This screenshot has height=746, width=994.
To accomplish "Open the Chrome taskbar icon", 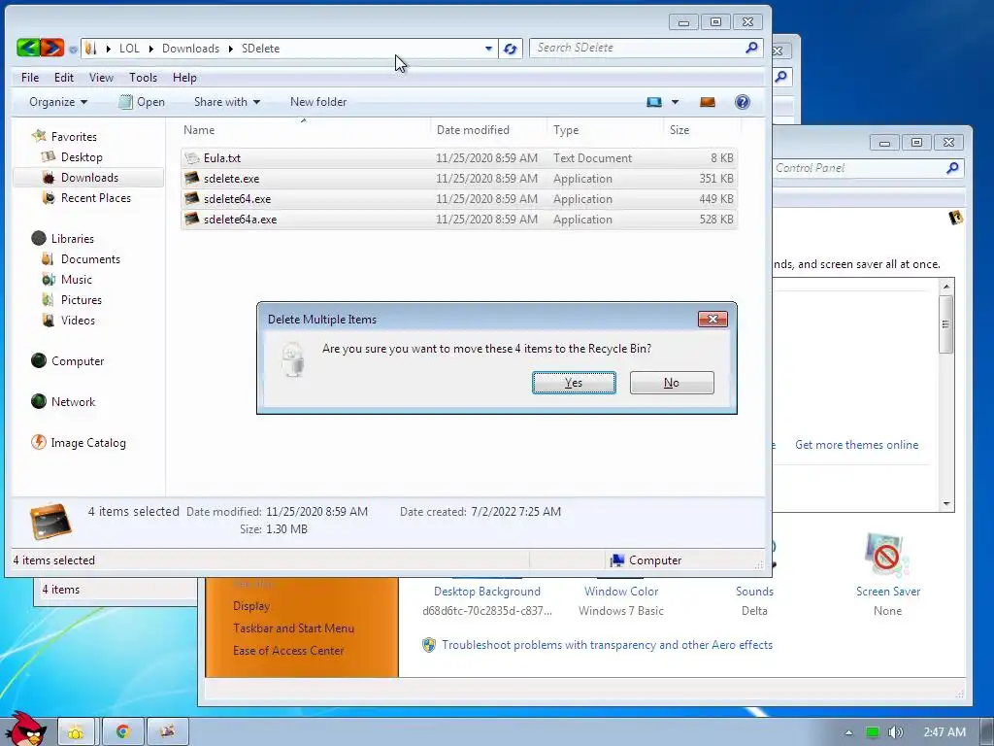I will [x=123, y=731].
